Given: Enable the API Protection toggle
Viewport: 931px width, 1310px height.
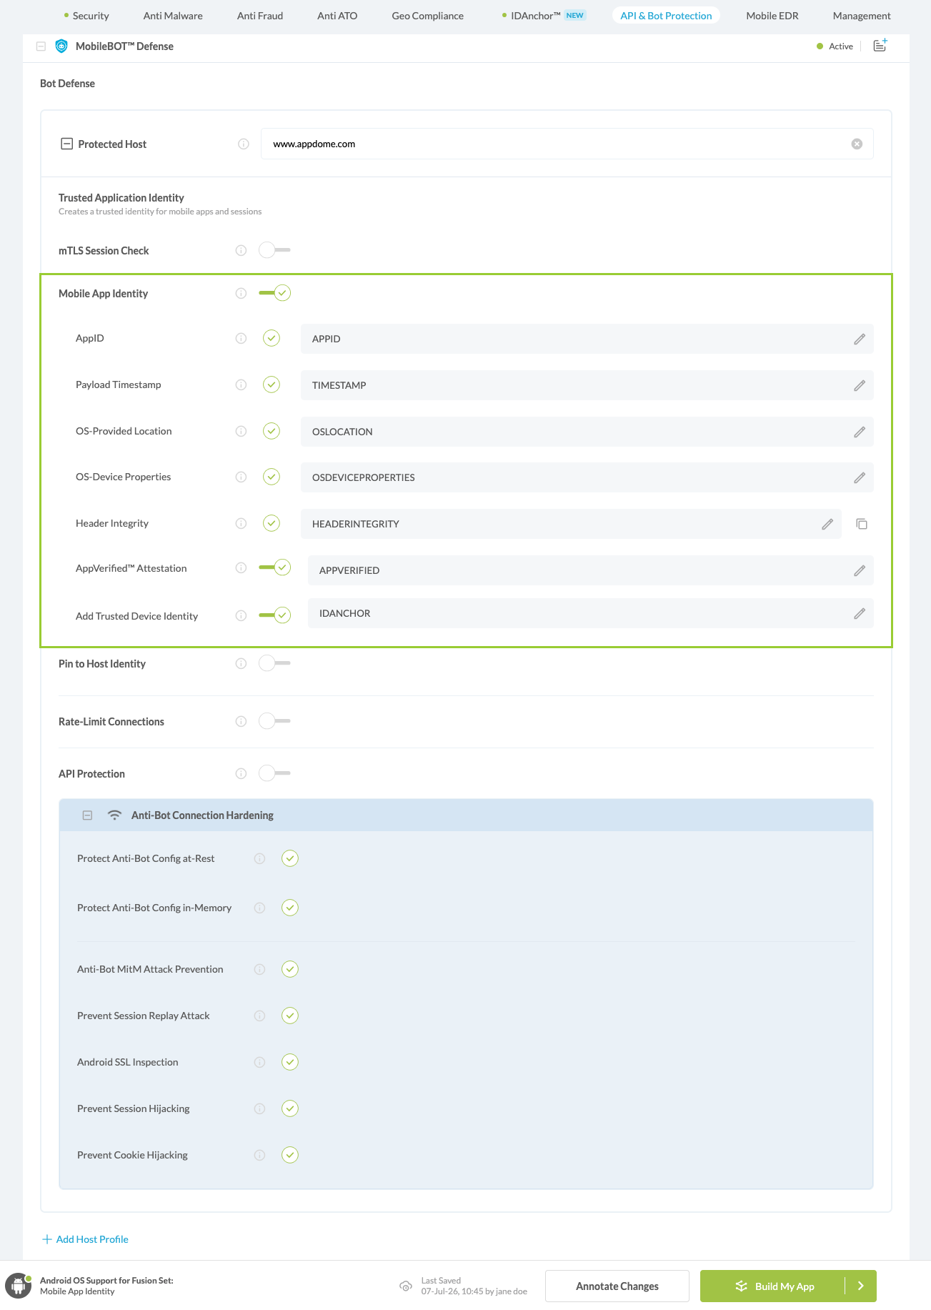Looking at the screenshot, I should click(274, 773).
